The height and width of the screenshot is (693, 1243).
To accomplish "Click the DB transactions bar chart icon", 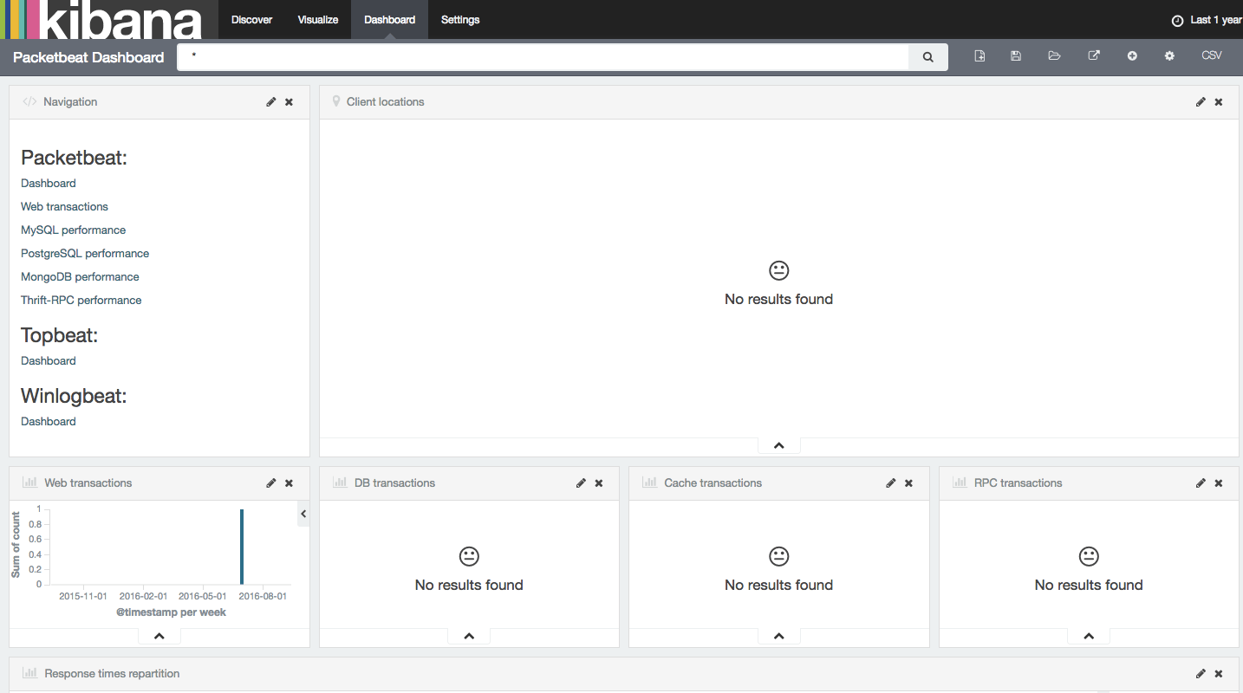I will [x=339, y=483].
